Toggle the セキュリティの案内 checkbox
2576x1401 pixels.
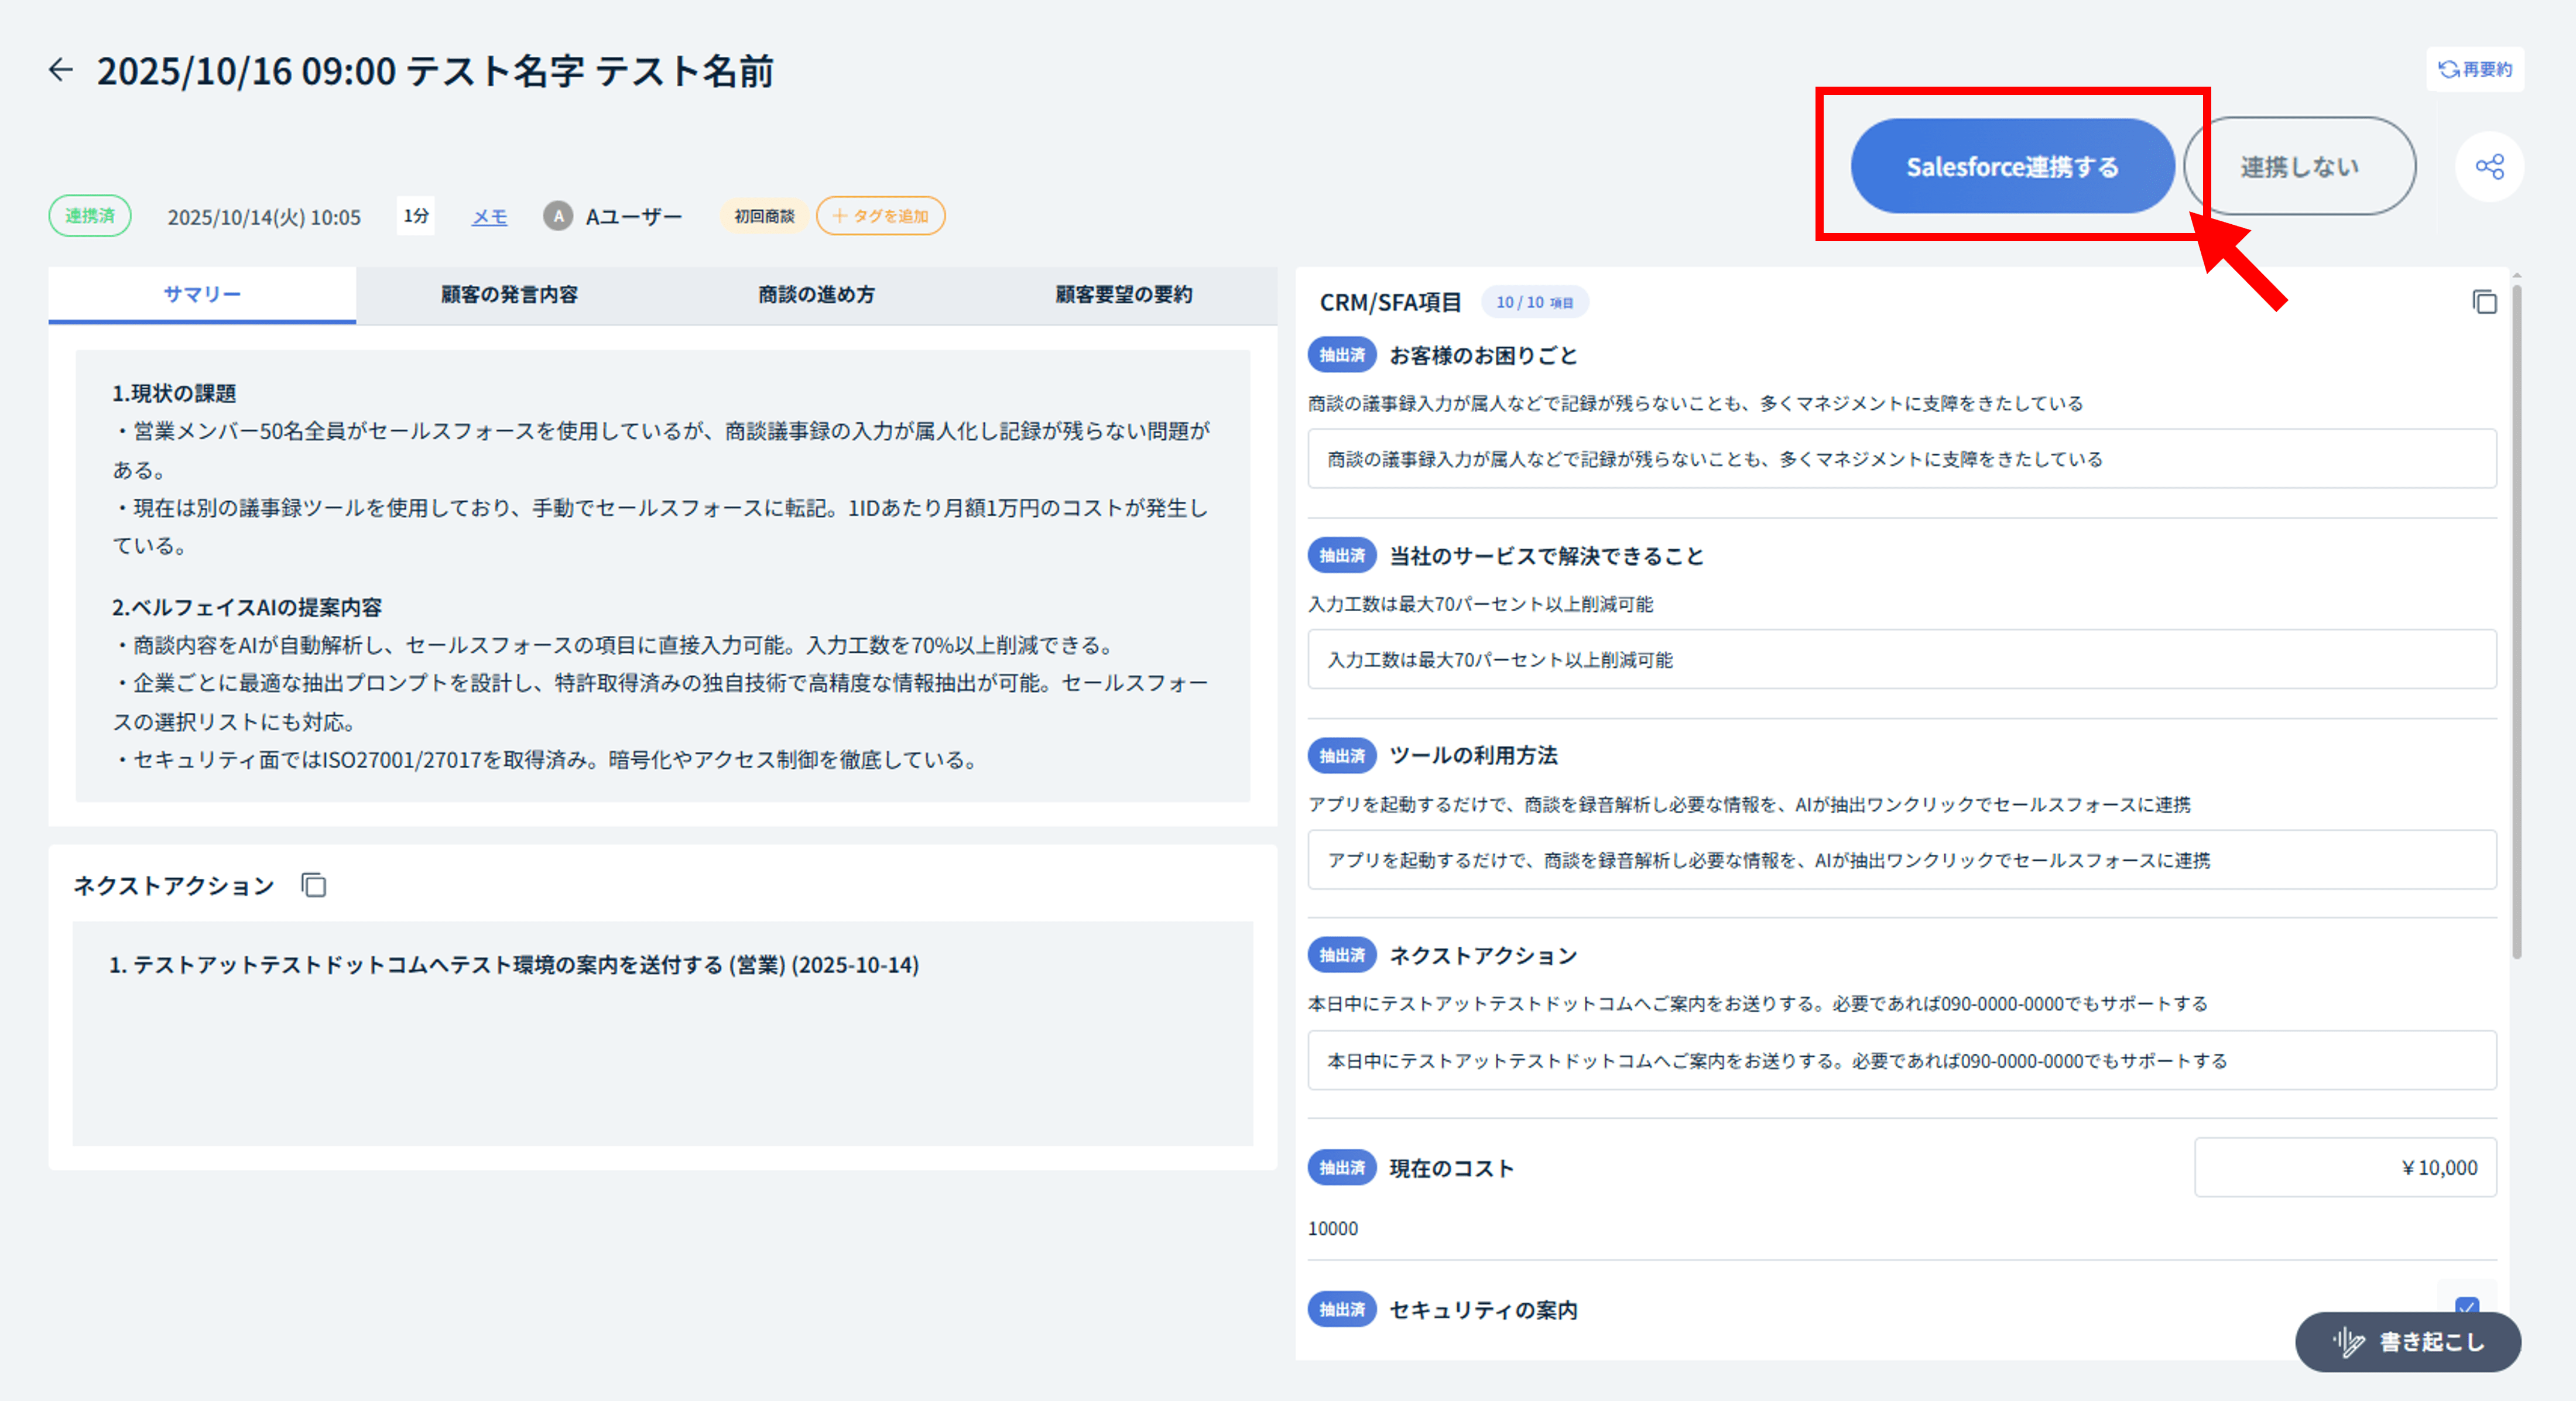coord(2466,1305)
